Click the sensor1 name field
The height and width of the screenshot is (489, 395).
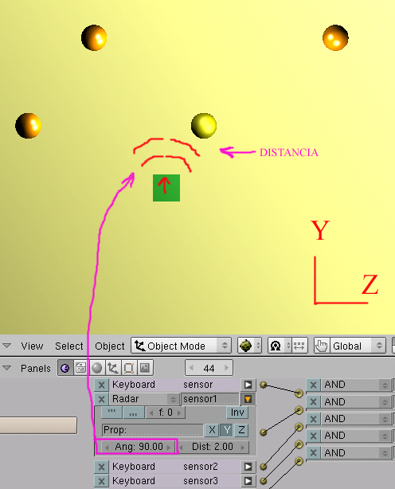tap(210, 399)
